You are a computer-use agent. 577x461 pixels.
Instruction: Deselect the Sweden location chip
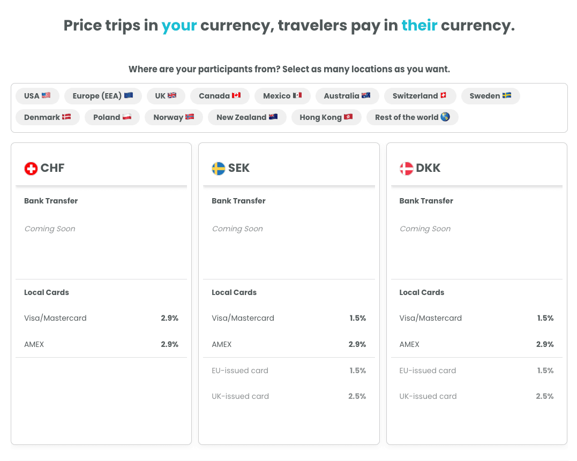point(490,96)
